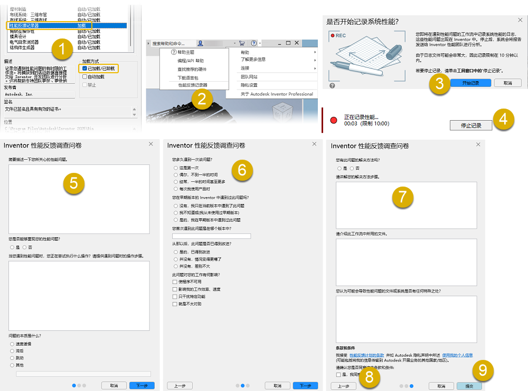Close the first Inventor 性能反馈调查问卷 window

tap(151, 144)
